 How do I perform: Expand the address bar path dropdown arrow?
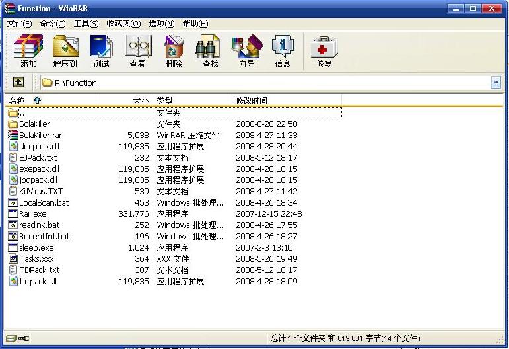496,83
